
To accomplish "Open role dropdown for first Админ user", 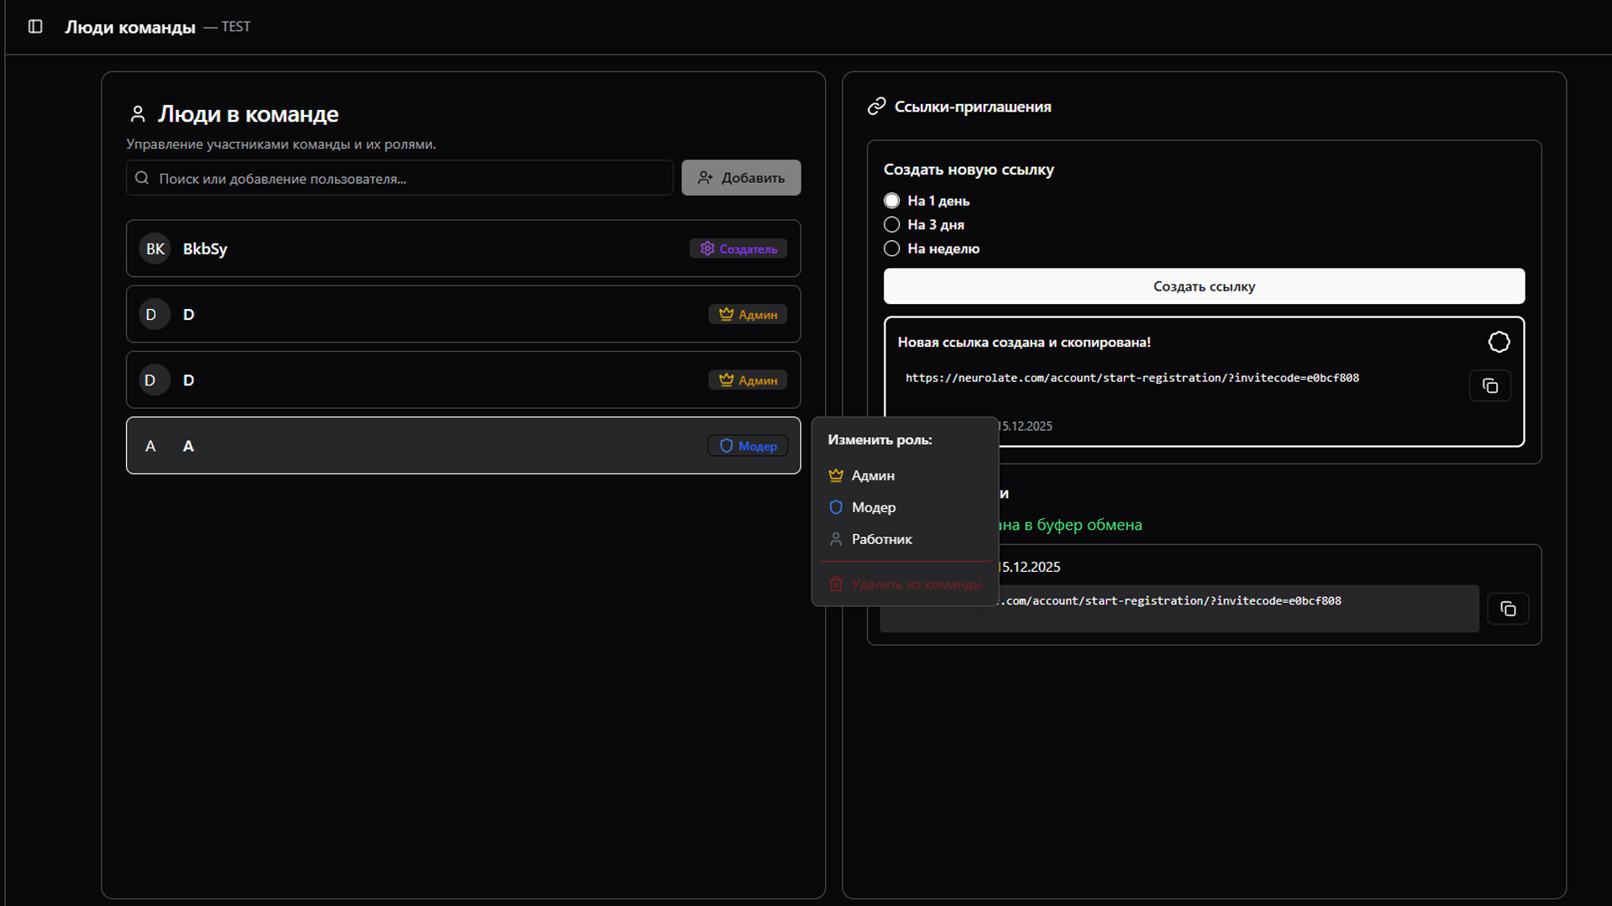I will pos(747,315).
